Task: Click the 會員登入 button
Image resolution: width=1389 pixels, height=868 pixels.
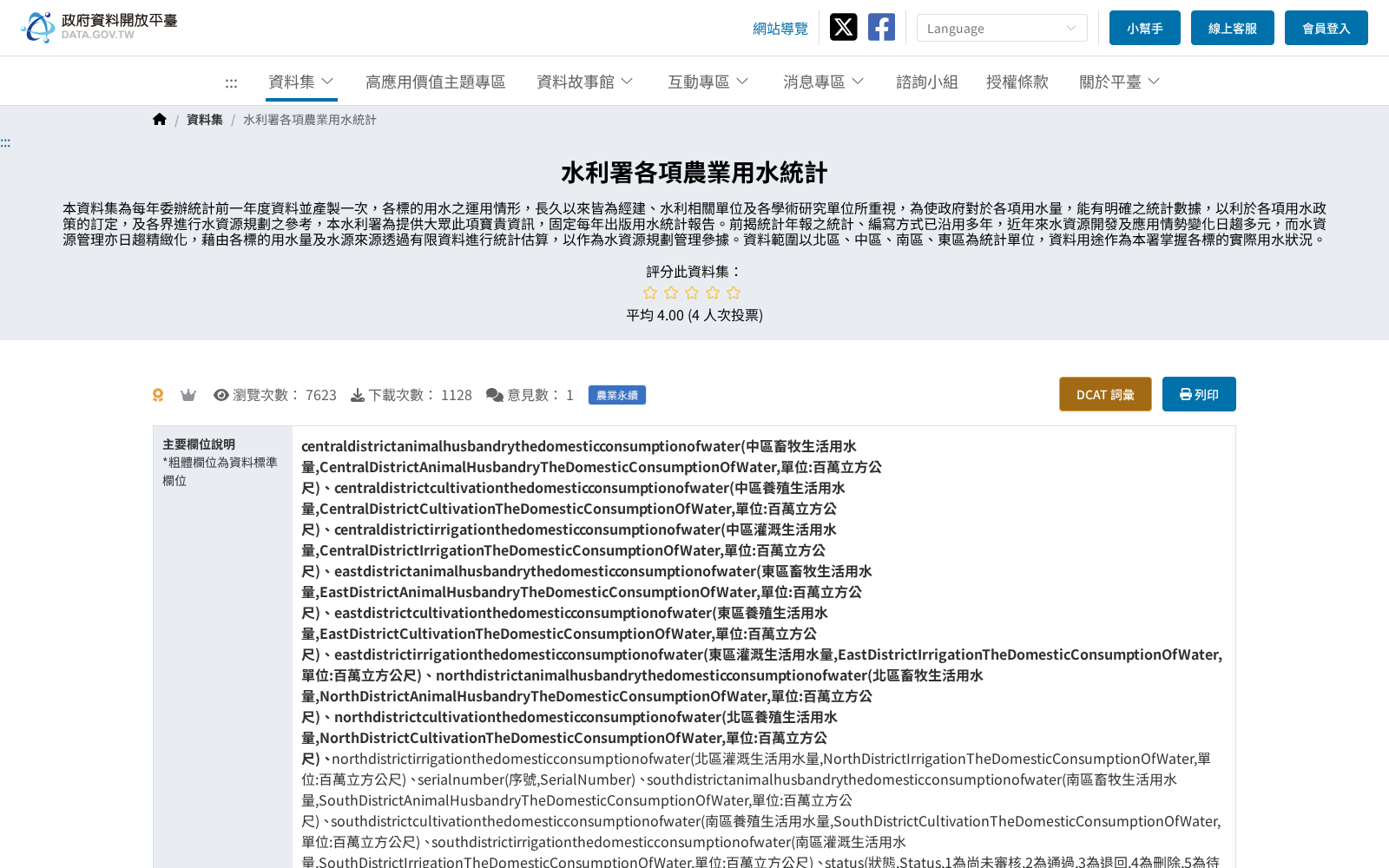Action: pyautogui.click(x=1326, y=28)
